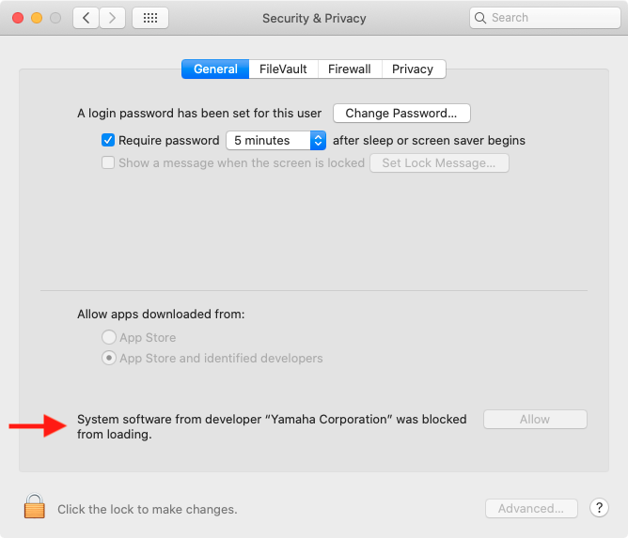Viewport: 628px width, 538px height.
Task: Click the yellow minimize window button
Action: click(37, 18)
